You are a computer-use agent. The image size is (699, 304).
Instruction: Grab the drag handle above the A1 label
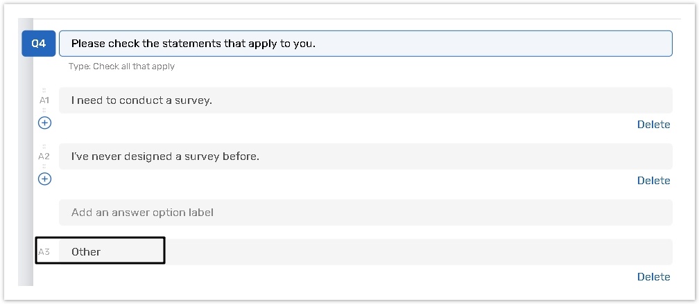[x=44, y=90]
